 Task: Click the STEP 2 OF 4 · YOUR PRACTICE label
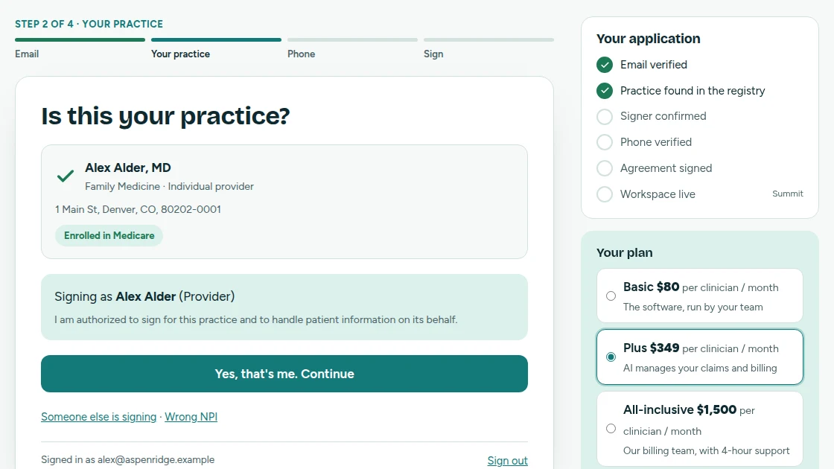pos(89,24)
